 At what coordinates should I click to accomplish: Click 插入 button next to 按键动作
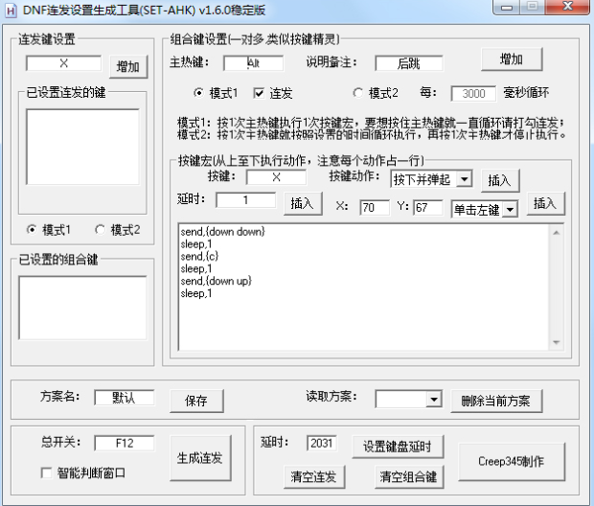click(x=500, y=180)
